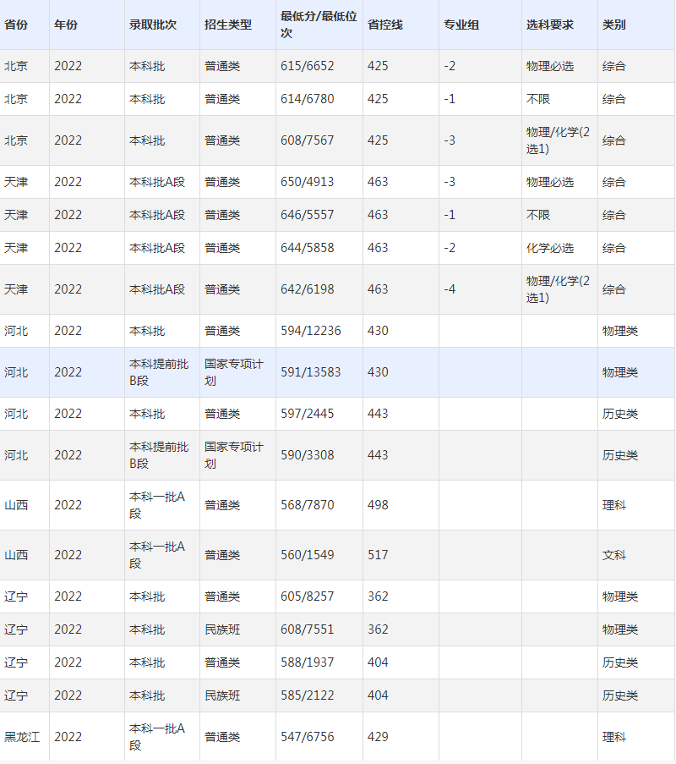Click 国家专项计划 in the 590/3308 row

tap(234, 455)
